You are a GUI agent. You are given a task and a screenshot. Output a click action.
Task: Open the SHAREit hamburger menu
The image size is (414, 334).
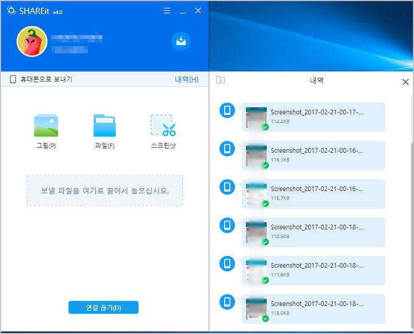(167, 12)
